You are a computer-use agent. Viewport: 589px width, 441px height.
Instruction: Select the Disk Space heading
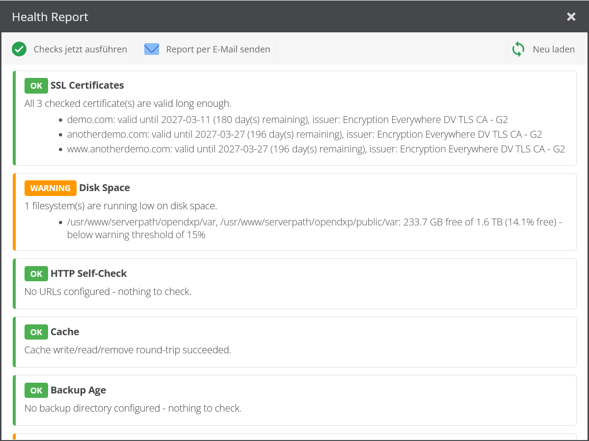pyautogui.click(x=105, y=188)
